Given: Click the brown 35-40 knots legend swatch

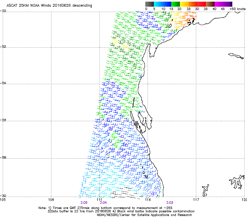Looking at the screenshot, I should tap(210, 4).
